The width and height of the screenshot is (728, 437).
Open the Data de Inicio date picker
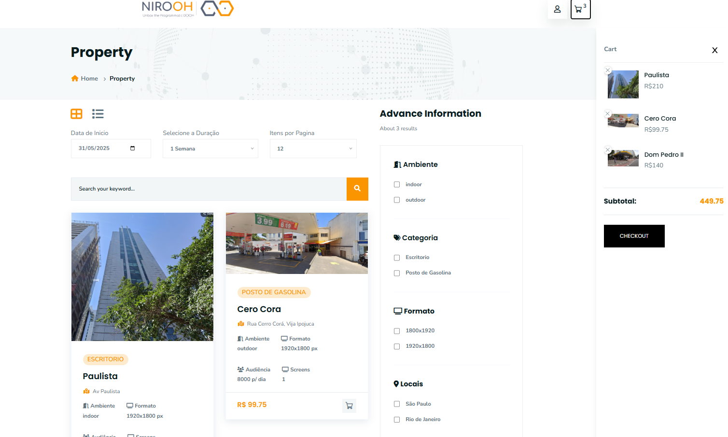click(133, 148)
